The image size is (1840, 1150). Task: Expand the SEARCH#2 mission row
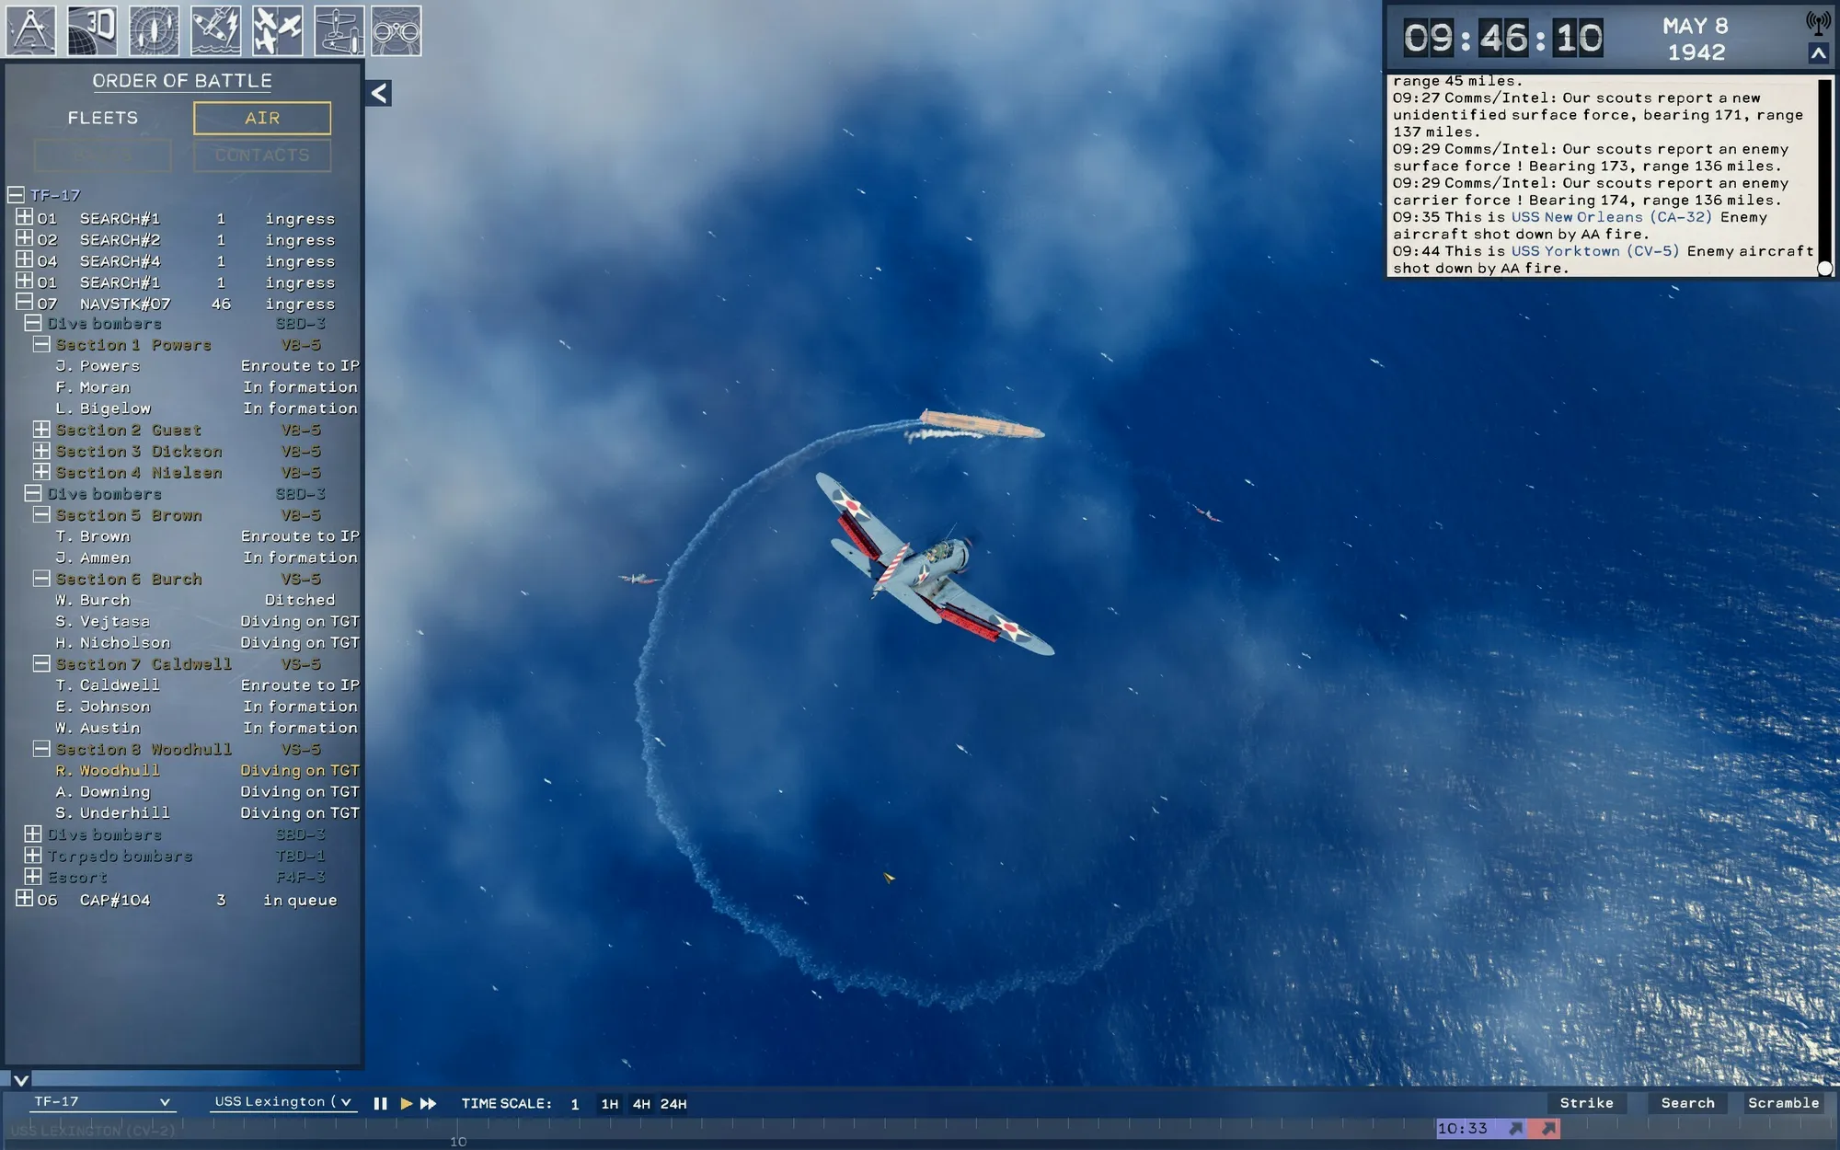(x=24, y=239)
